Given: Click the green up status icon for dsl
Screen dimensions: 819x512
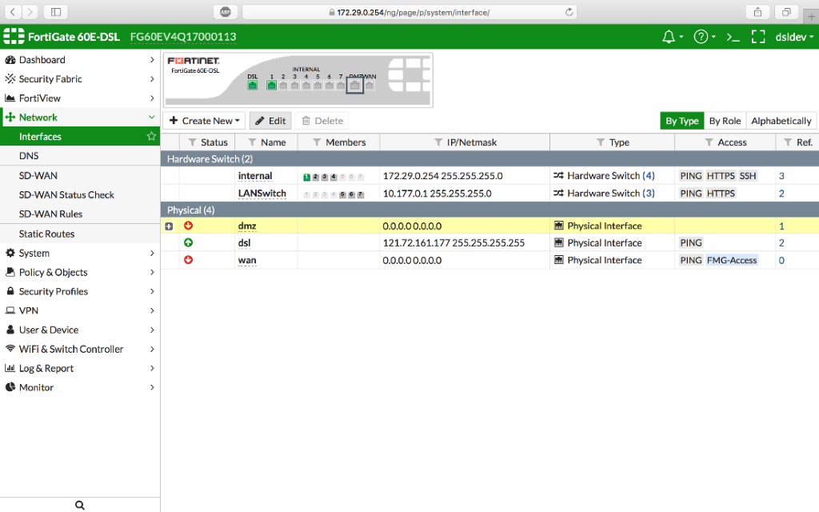Looking at the screenshot, I should 188,242.
